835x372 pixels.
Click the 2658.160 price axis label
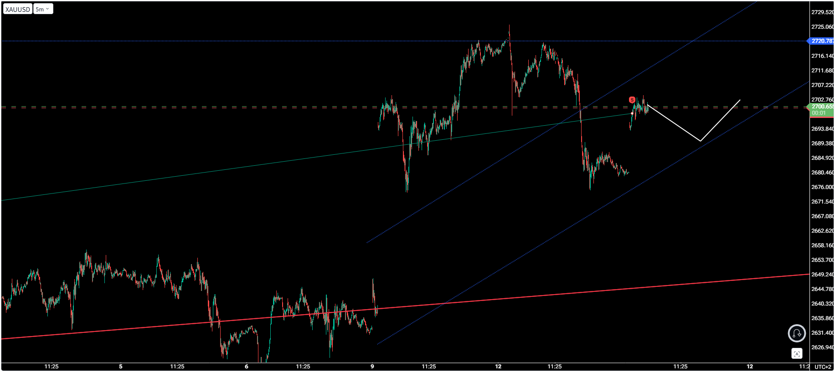point(822,245)
